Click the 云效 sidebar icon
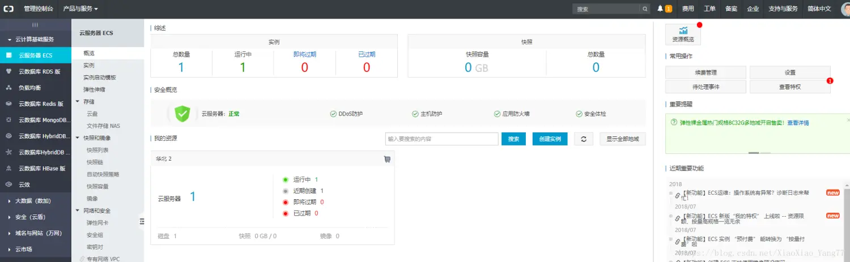The image size is (850, 262). click(x=8, y=184)
